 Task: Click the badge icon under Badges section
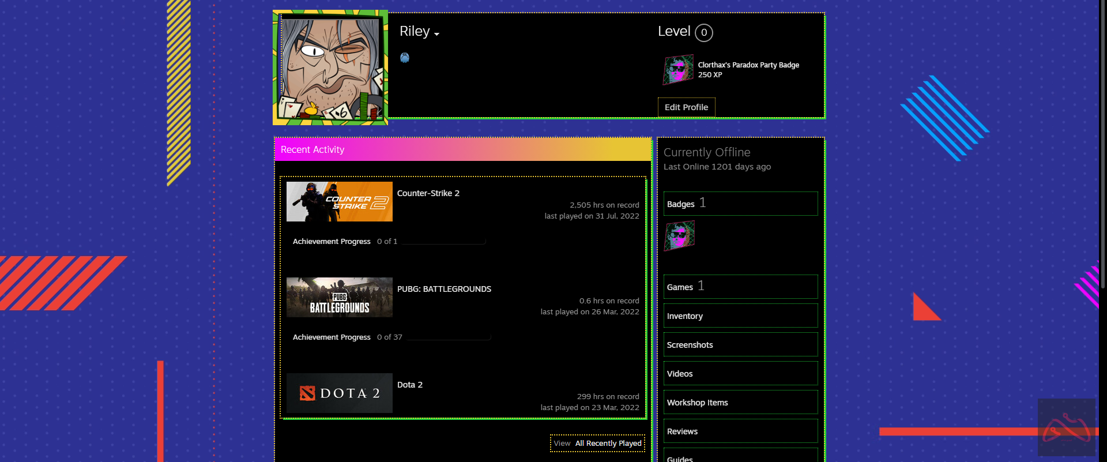679,236
